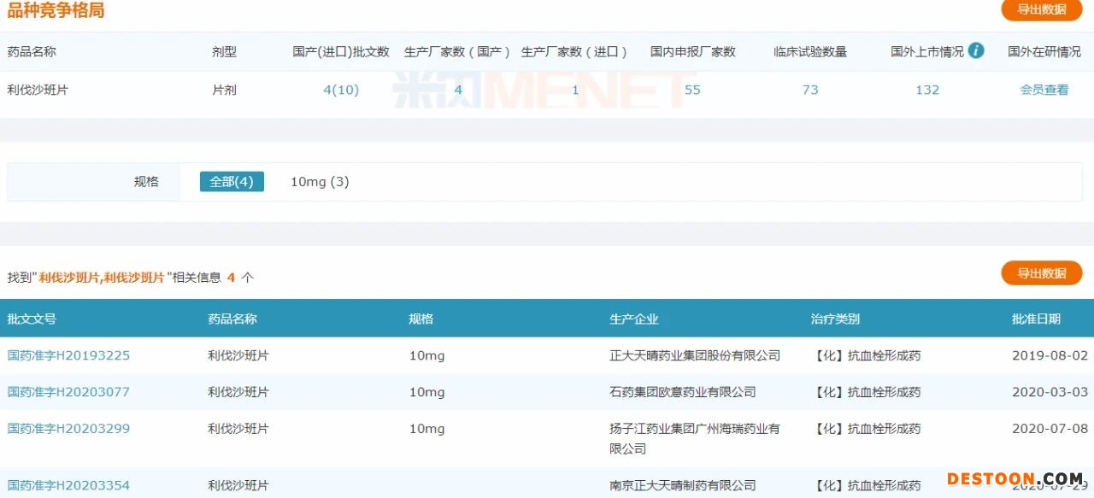1094x498 pixels.
Task: Open approval number 国药准字H20203299
Action: point(68,429)
